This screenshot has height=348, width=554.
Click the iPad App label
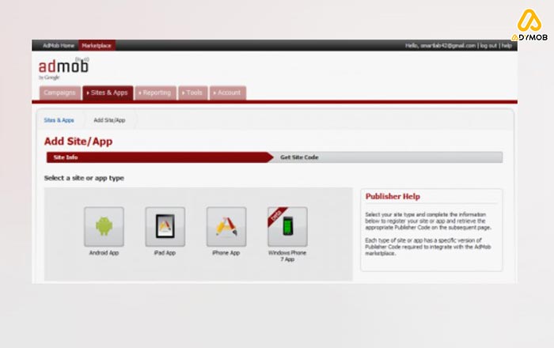(165, 253)
